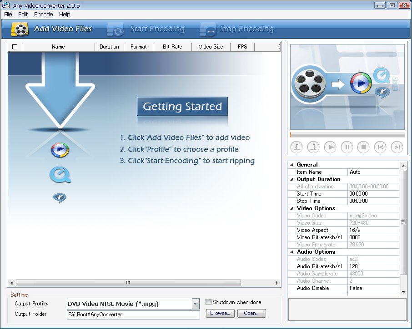Edit the Audio Bitrate value 128

pyautogui.click(x=373, y=266)
